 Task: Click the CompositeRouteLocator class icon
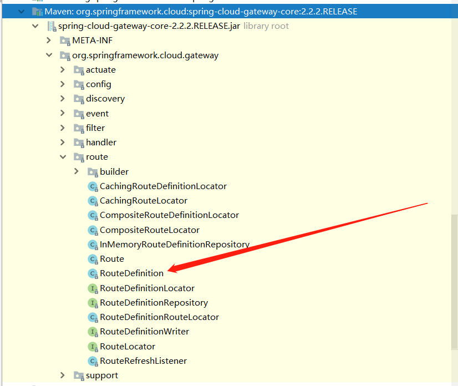[x=93, y=230]
